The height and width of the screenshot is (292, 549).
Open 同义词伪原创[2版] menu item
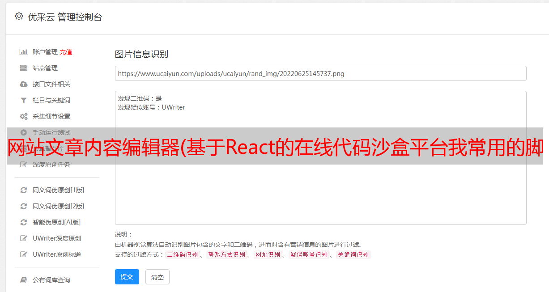[x=59, y=206]
